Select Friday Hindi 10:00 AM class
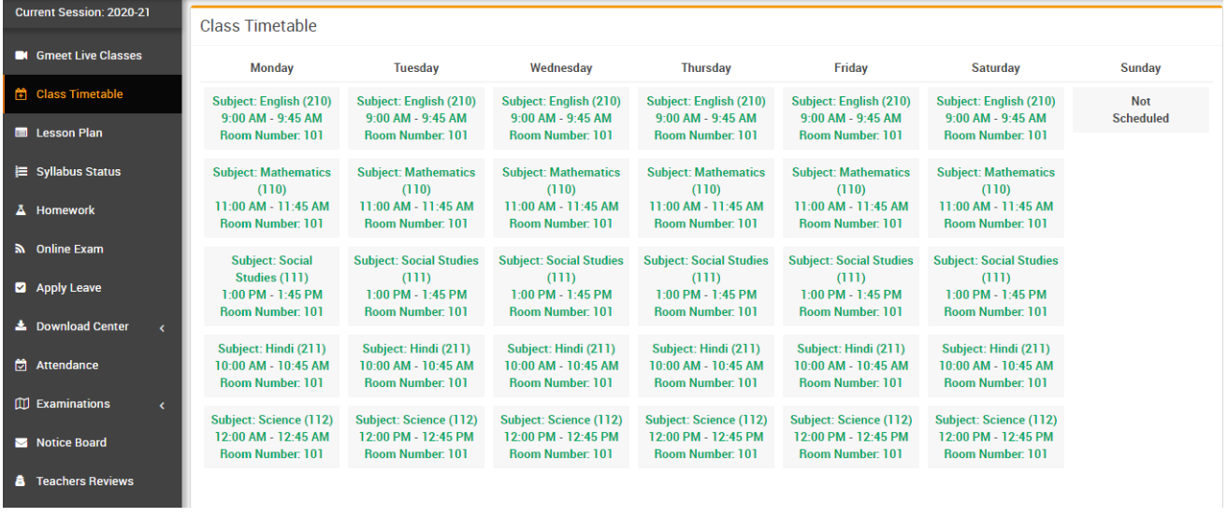 (851, 366)
